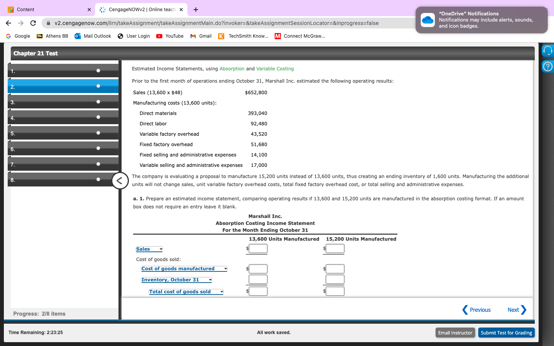Close the Content tab

[89, 10]
